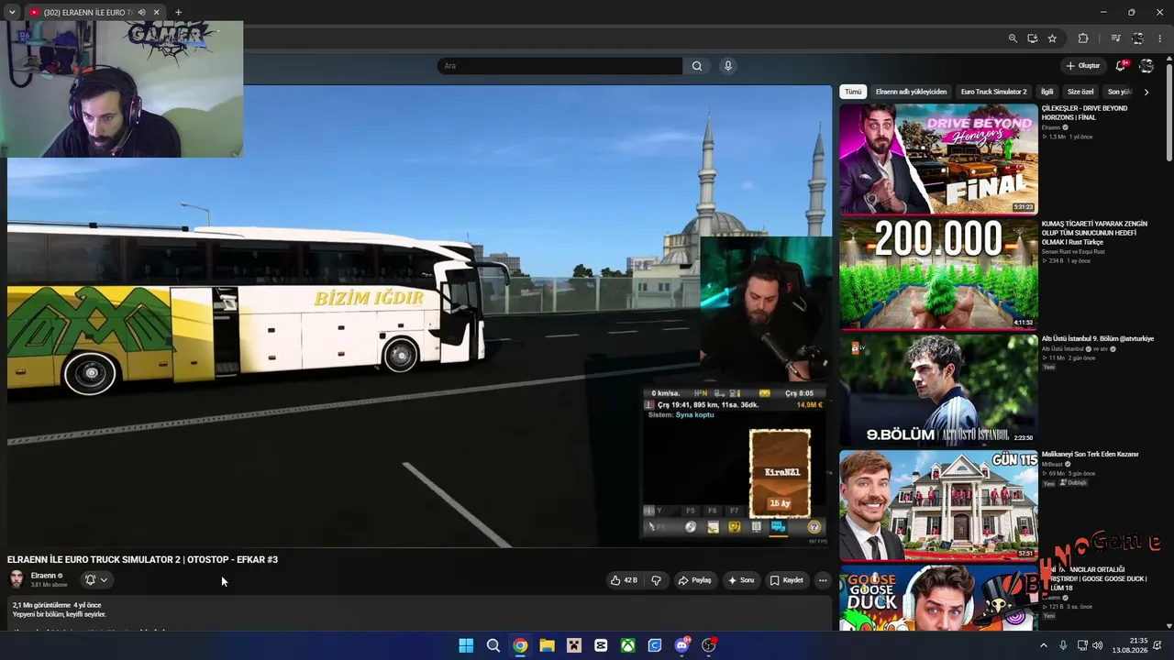Bookmark this page with the star icon
Screen dimensions: 1174x660
1052,38
